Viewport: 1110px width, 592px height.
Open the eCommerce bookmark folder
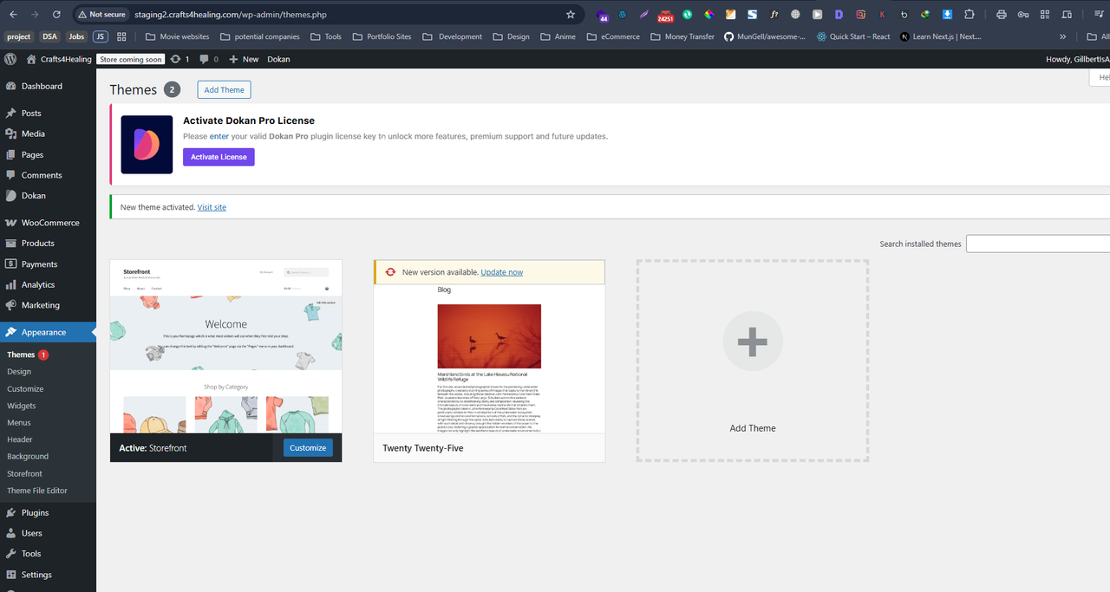pyautogui.click(x=613, y=36)
